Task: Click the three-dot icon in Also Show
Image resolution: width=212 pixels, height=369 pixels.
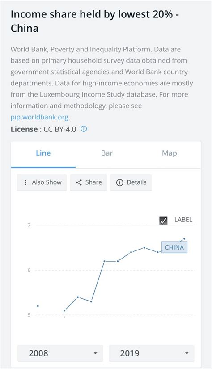Action: pos(25,182)
